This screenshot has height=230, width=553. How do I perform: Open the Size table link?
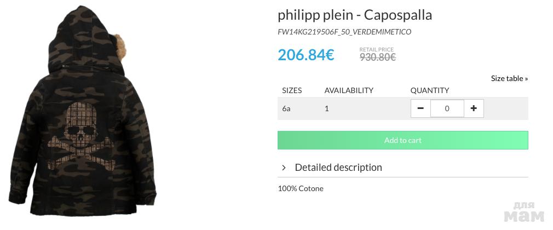pos(509,78)
